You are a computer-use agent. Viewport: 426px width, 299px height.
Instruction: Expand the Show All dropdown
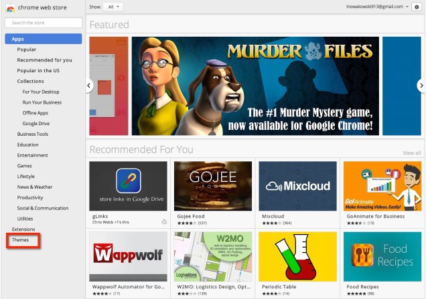[x=114, y=7]
